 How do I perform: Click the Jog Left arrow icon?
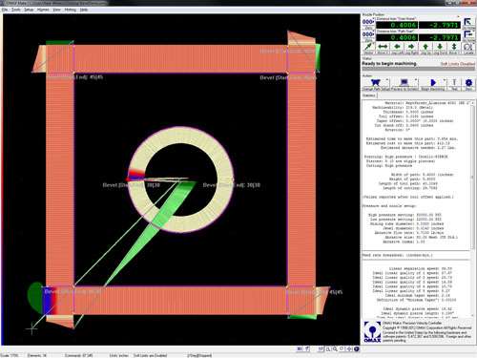(x=397, y=48)
